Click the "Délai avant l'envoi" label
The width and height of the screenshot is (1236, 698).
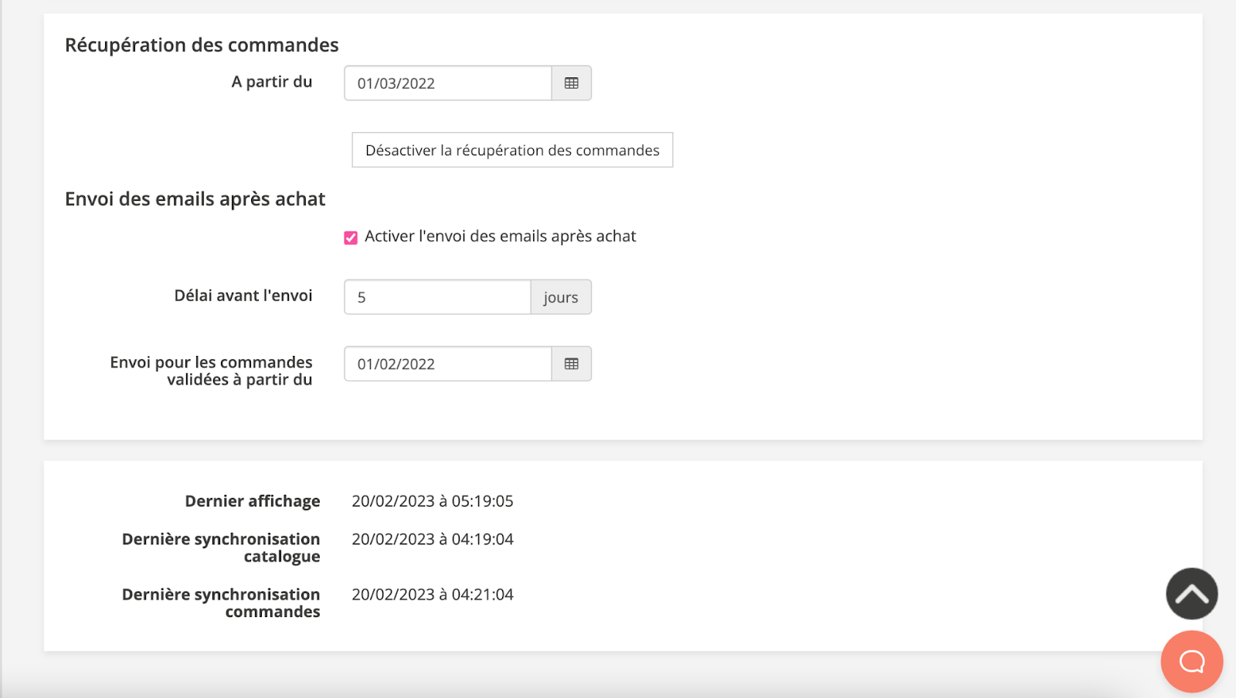click(243, 296)
